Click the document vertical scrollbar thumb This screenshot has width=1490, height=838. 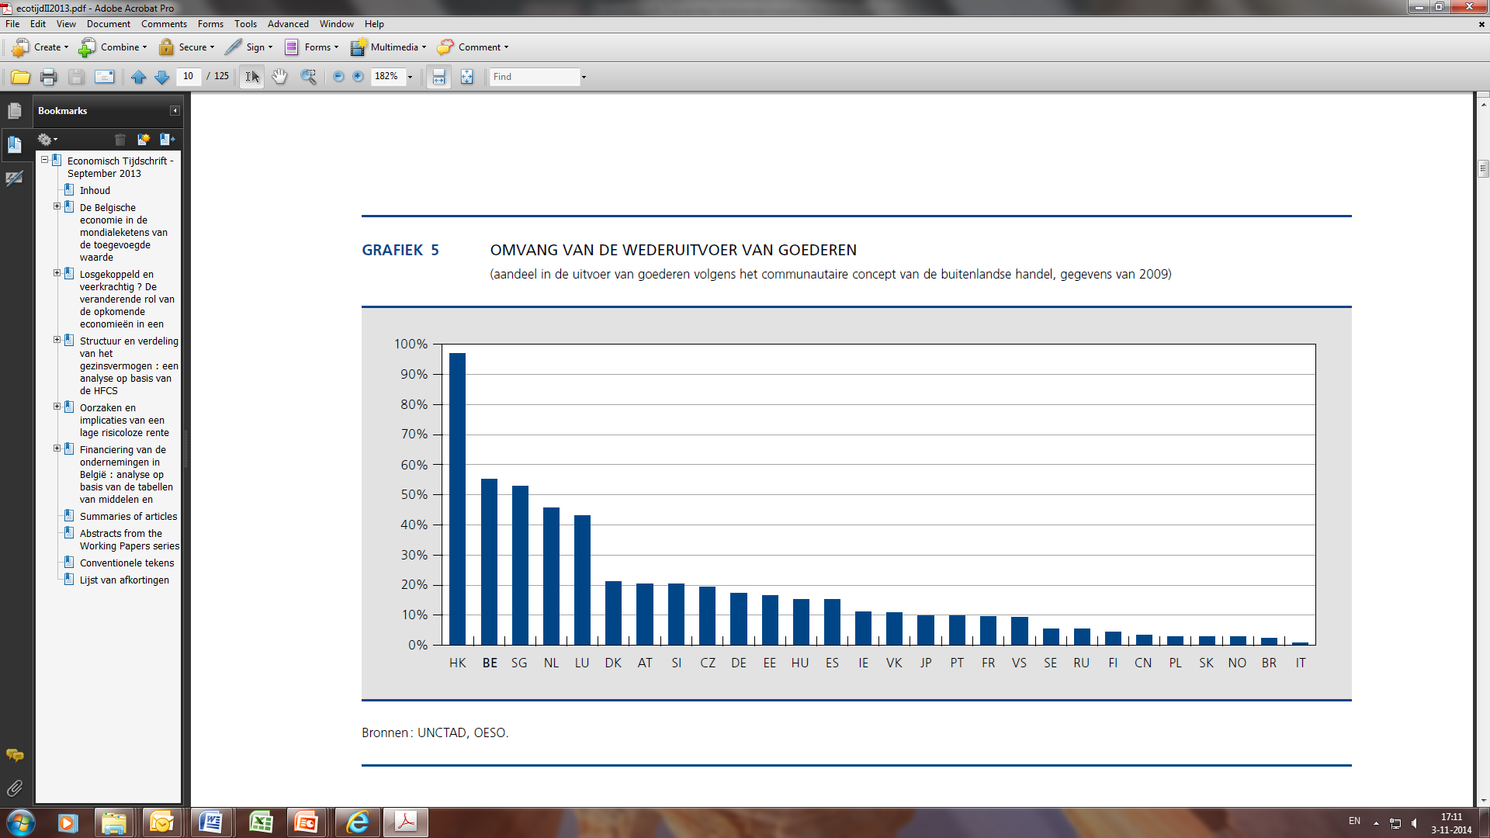1483,168
